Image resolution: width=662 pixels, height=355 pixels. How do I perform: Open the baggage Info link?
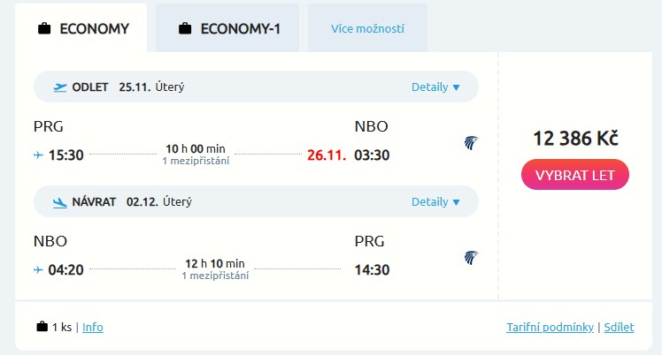(x=92, y=327)
